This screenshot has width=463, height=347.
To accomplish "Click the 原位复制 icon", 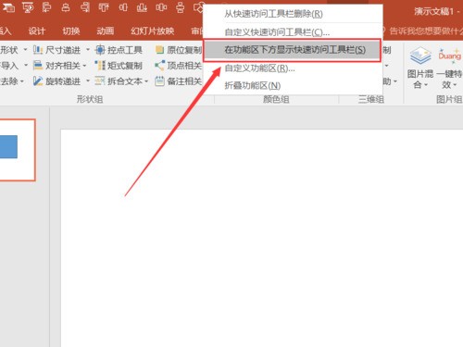I will coord(159,50).
